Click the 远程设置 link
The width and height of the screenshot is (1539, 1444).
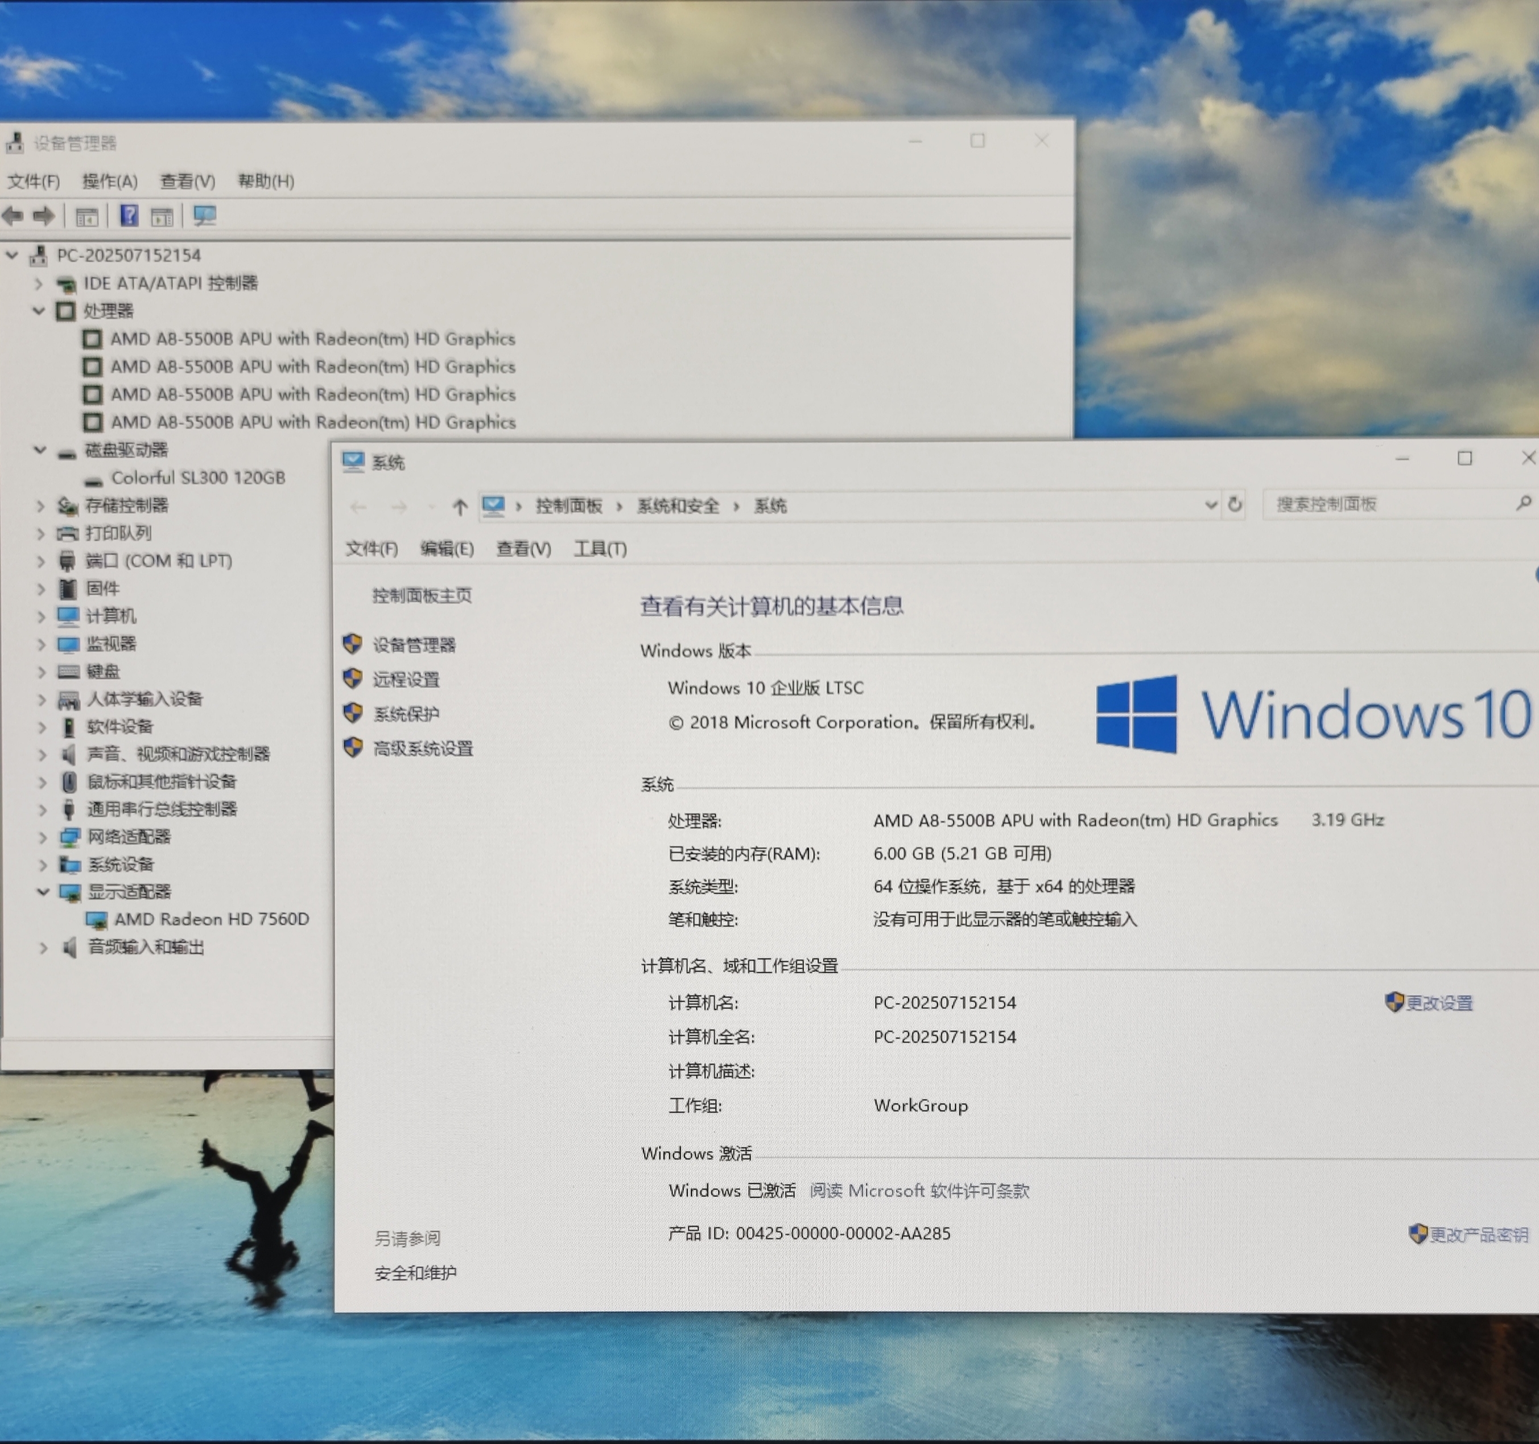(x=406, y=680)
